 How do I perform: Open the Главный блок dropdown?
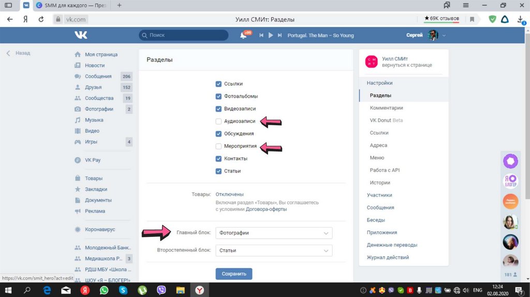[274, 233]
